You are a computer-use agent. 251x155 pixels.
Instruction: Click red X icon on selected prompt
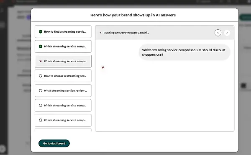coord(41,61)
